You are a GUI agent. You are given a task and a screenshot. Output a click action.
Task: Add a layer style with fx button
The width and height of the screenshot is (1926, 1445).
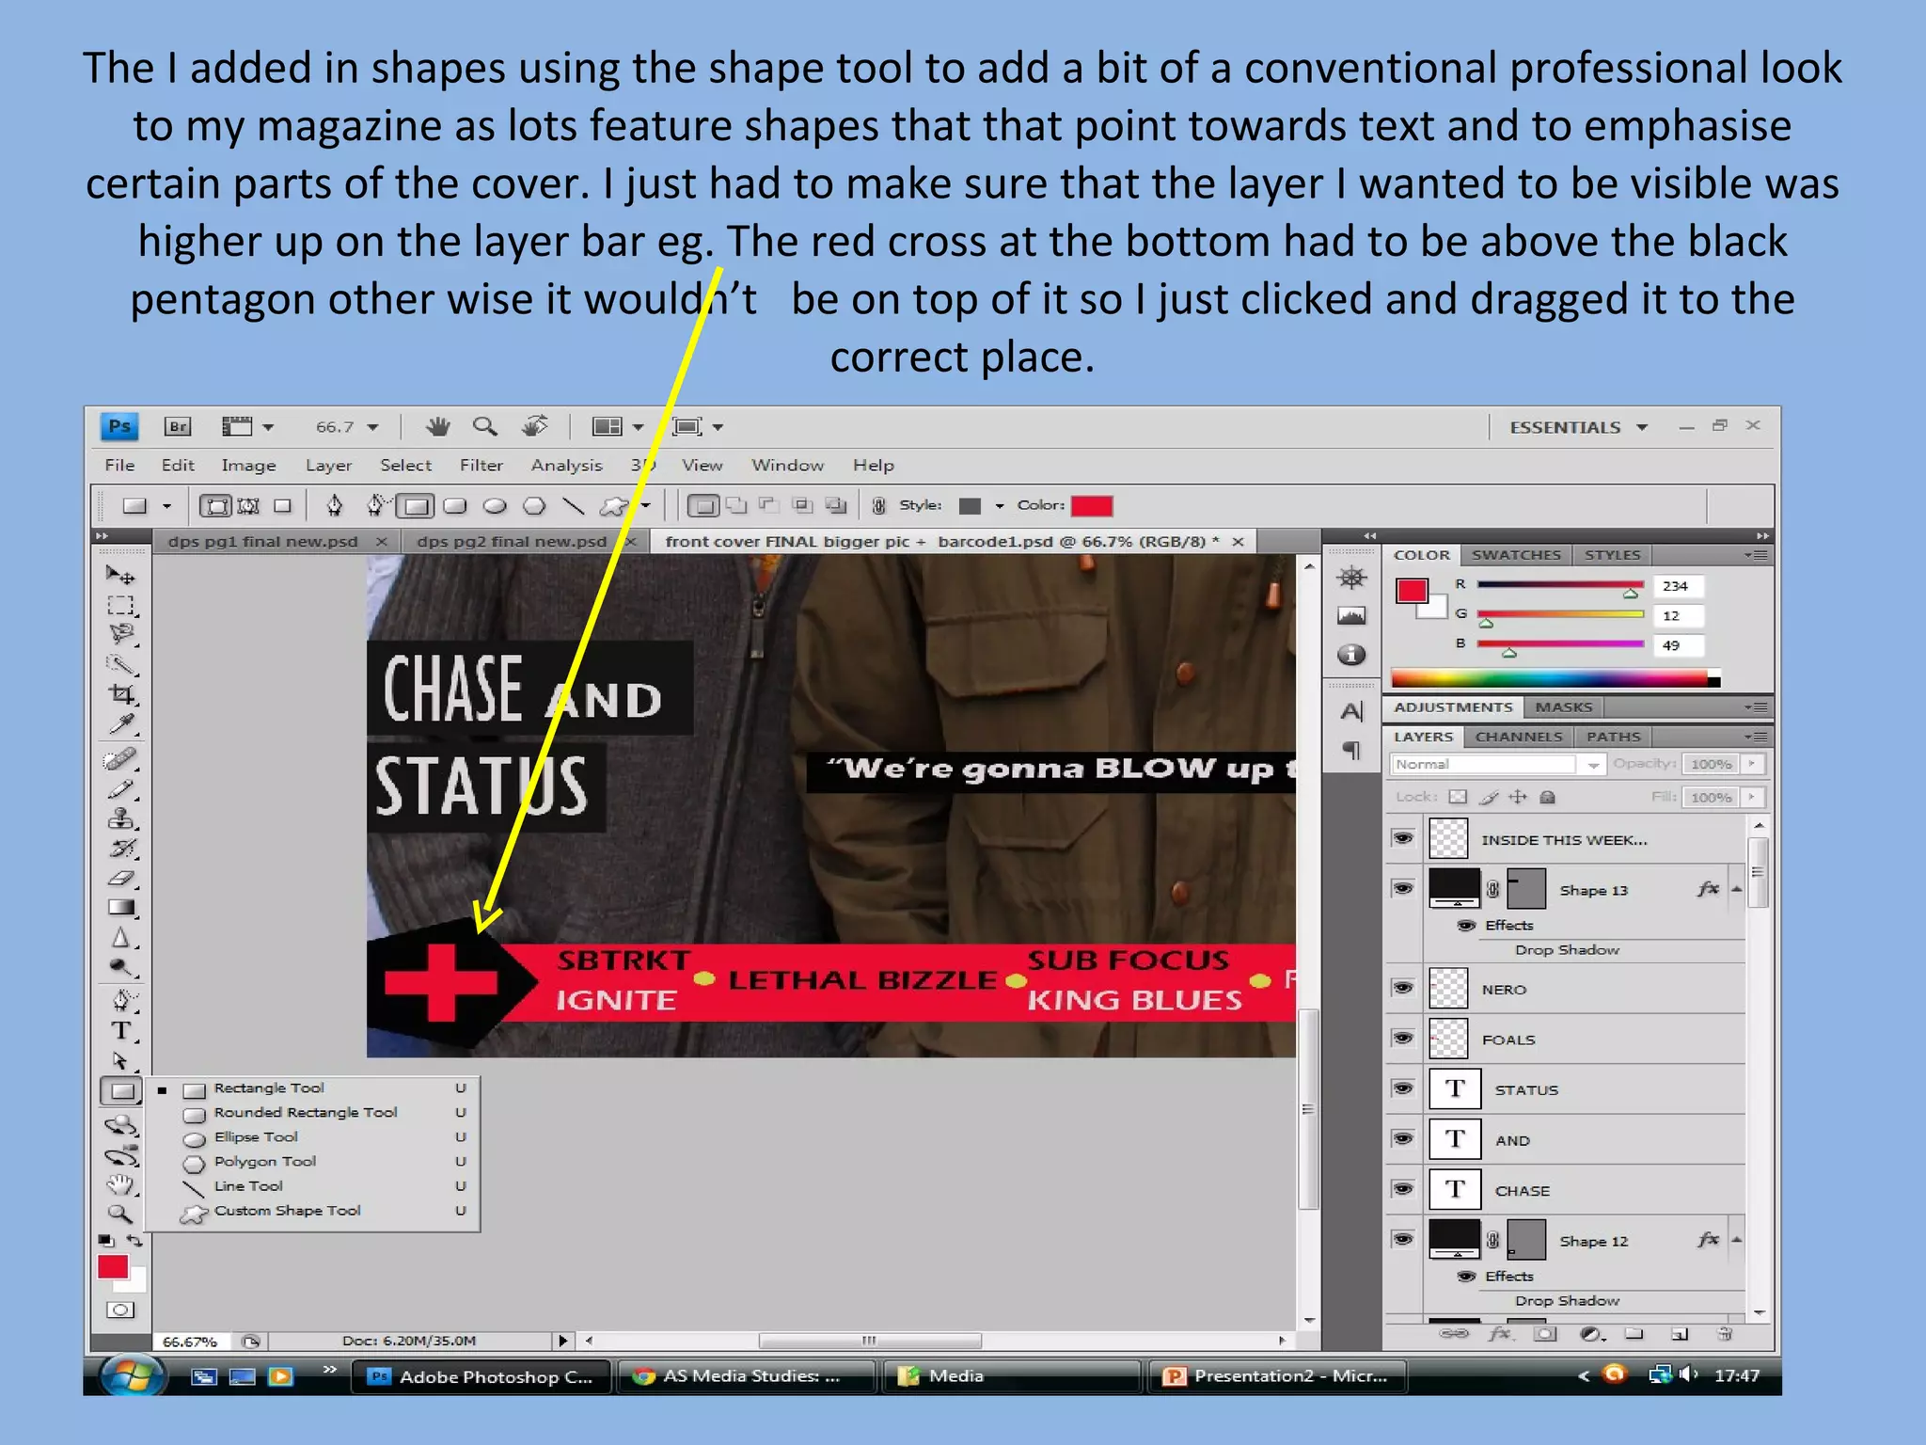click(x=1499, y=1333)
